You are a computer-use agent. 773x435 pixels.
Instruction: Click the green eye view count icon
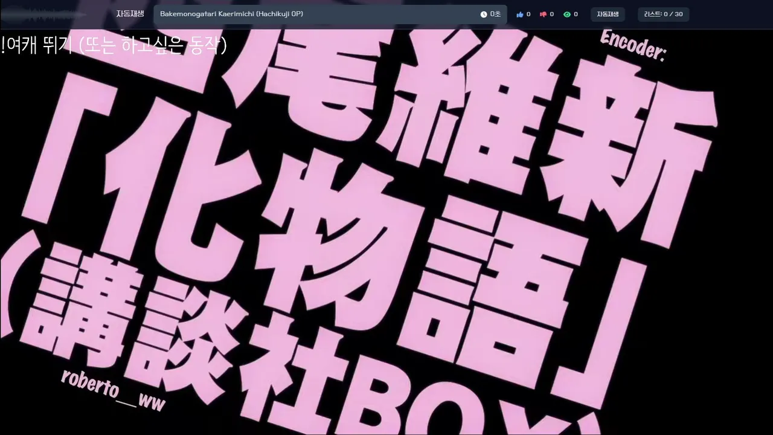click(567, 14)
